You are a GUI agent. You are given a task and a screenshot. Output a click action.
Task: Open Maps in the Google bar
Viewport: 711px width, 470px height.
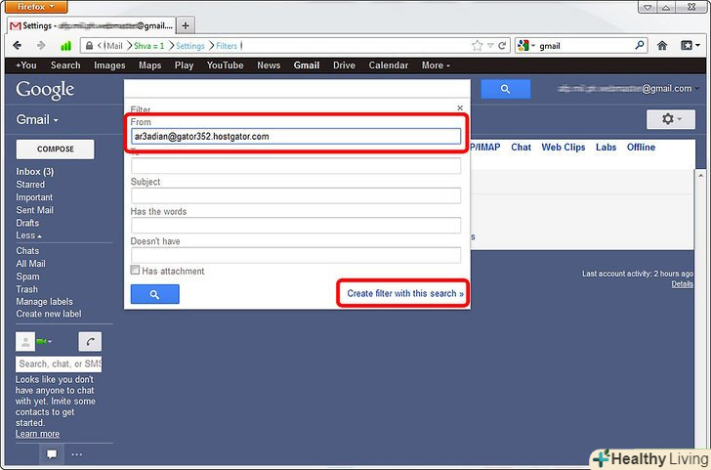point(150,65)
